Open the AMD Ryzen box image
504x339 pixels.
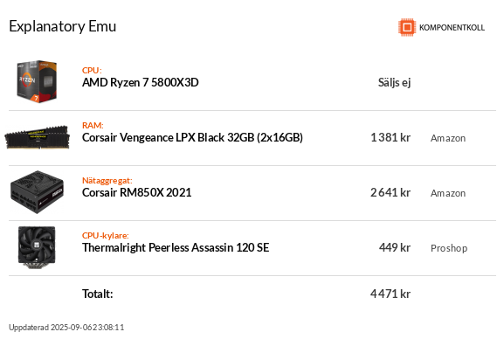(37, 81)
